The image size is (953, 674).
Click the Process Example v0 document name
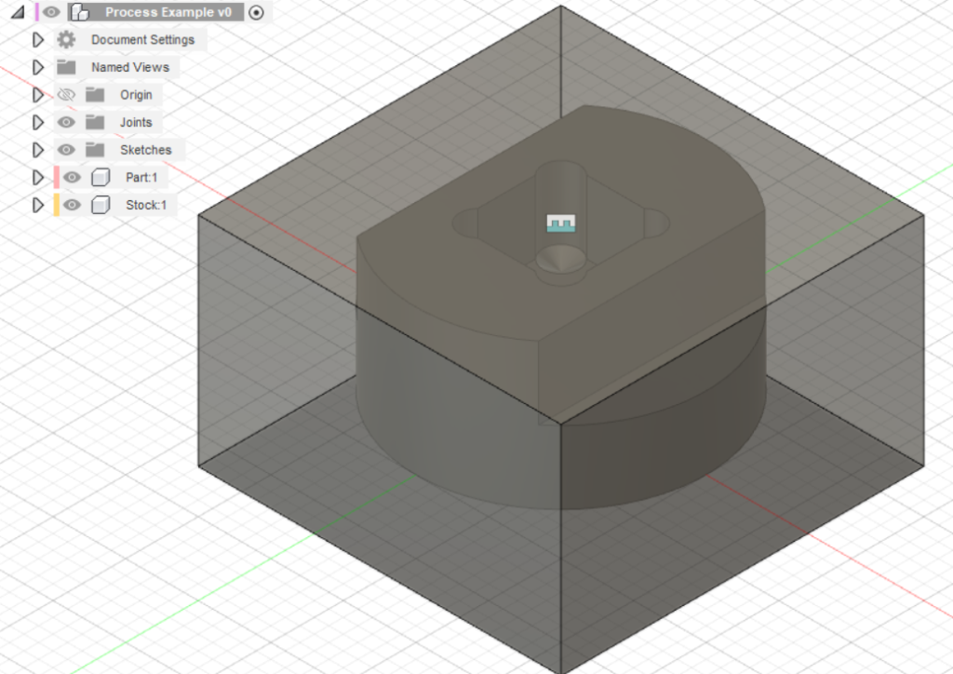pos(168,12)
